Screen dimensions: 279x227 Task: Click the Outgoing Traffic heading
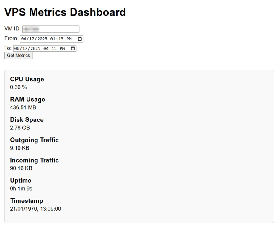(x=34, y=140)
